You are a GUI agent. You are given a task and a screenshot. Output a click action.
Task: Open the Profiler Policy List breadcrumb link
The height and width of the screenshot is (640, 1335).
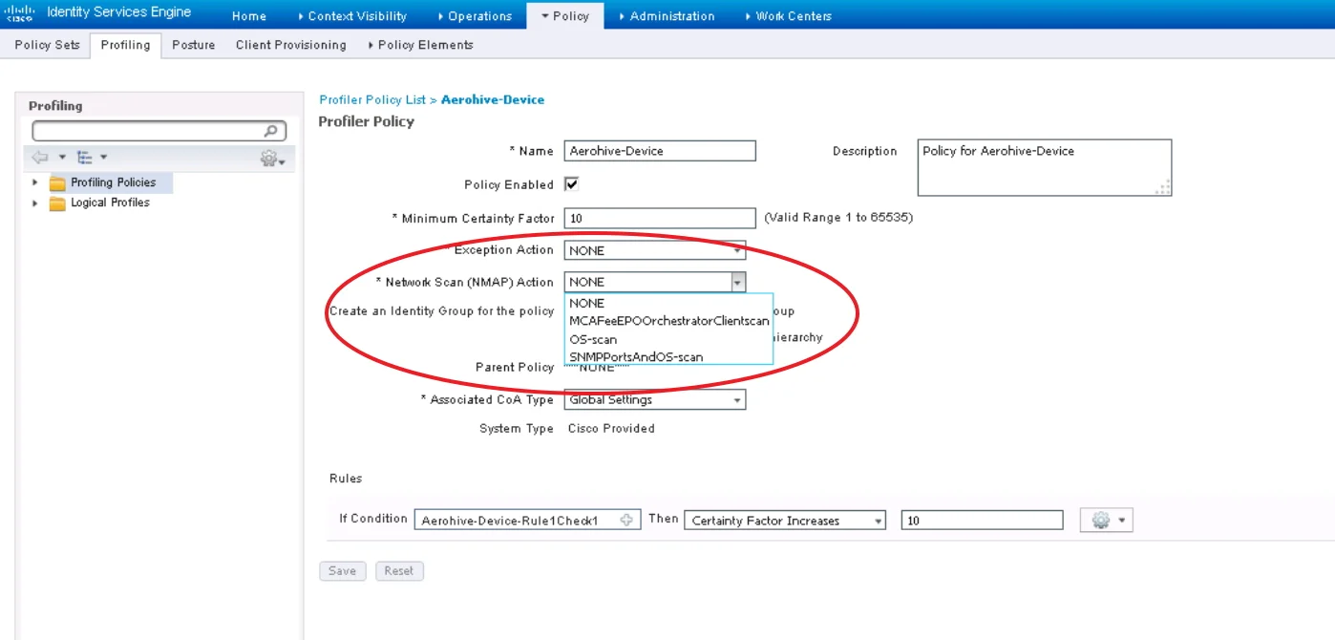pos(372,99)
